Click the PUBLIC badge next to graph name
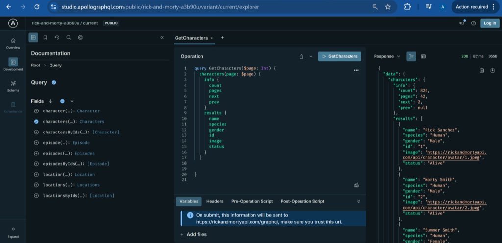 [x=111, y=23]
